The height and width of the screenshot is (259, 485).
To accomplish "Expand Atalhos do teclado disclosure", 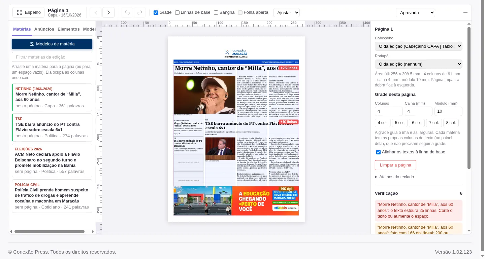I will click(394, 177).
